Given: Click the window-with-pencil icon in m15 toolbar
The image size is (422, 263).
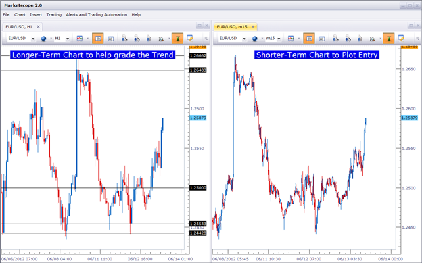Looking at the screenshot, I should click(x=401, y=39).
